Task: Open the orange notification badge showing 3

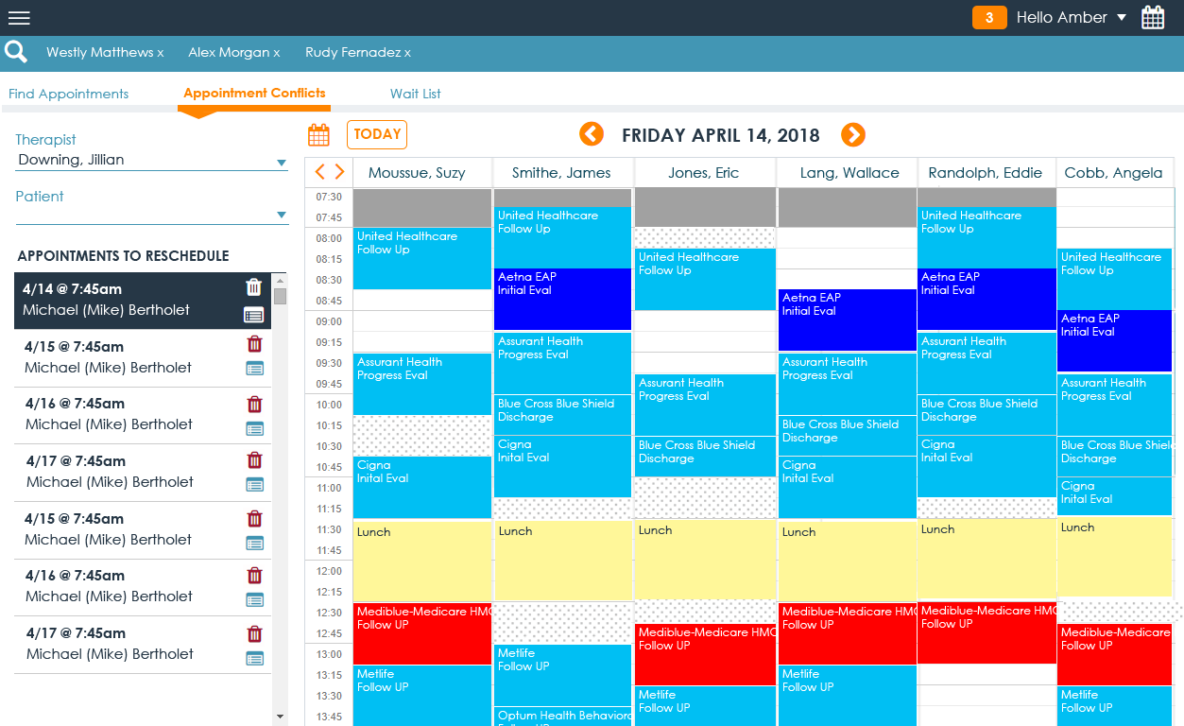Action: coord(988,18)
